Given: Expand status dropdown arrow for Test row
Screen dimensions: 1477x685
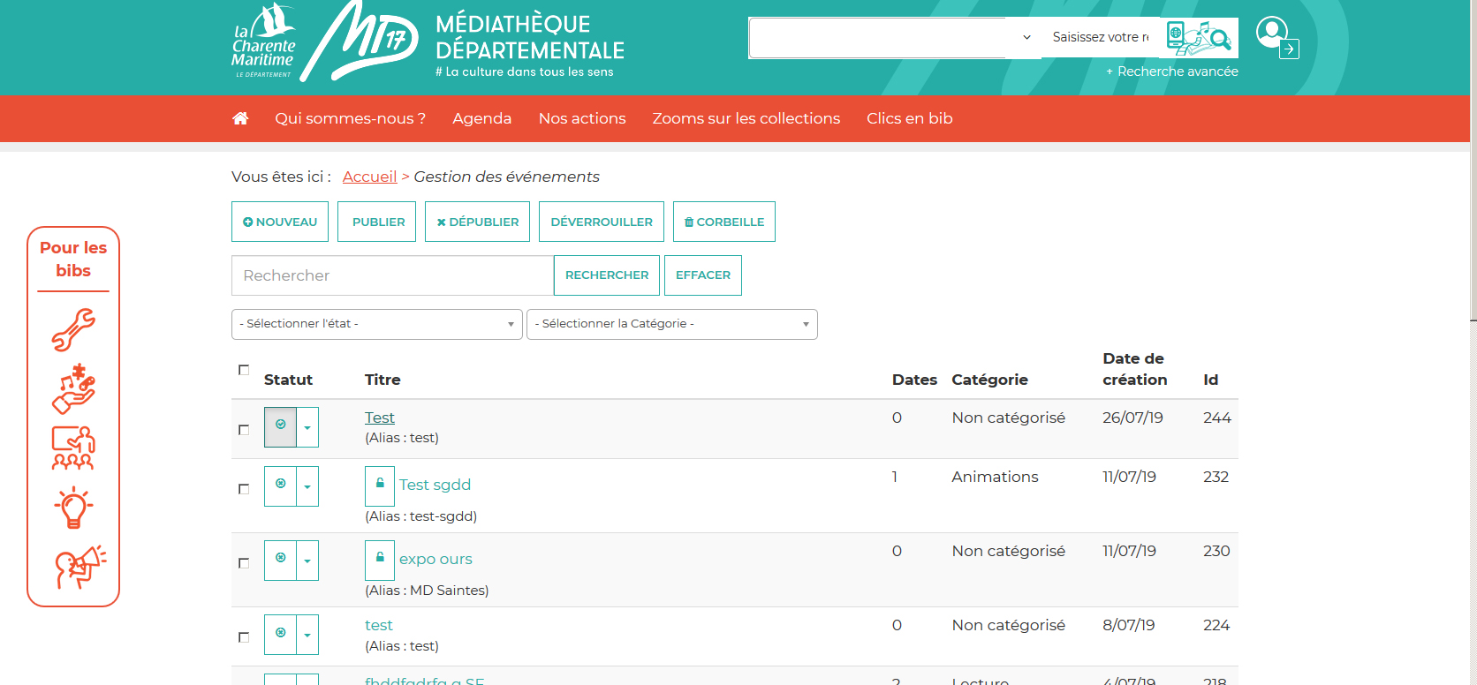Looking at the screenshot, I should (x=307, y=427).
